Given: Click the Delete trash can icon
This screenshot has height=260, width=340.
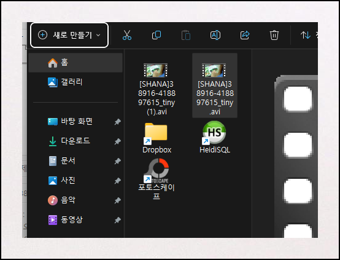Looking at the screenshot, I should [x=274, y=35].
